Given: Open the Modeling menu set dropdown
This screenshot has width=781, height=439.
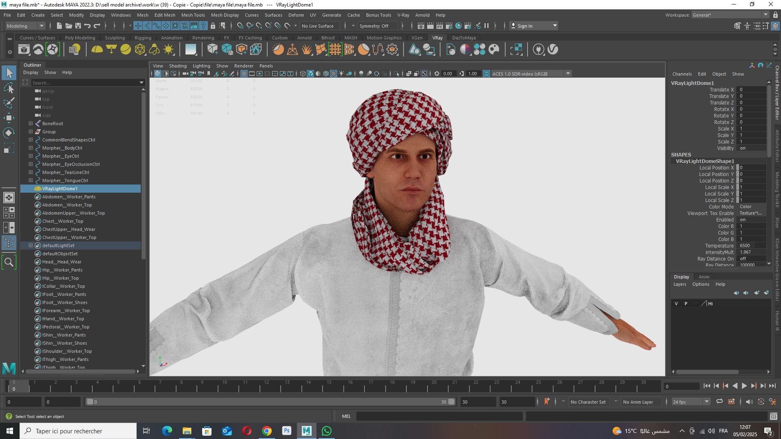Looking at the screenshot, I should [25, 26].
